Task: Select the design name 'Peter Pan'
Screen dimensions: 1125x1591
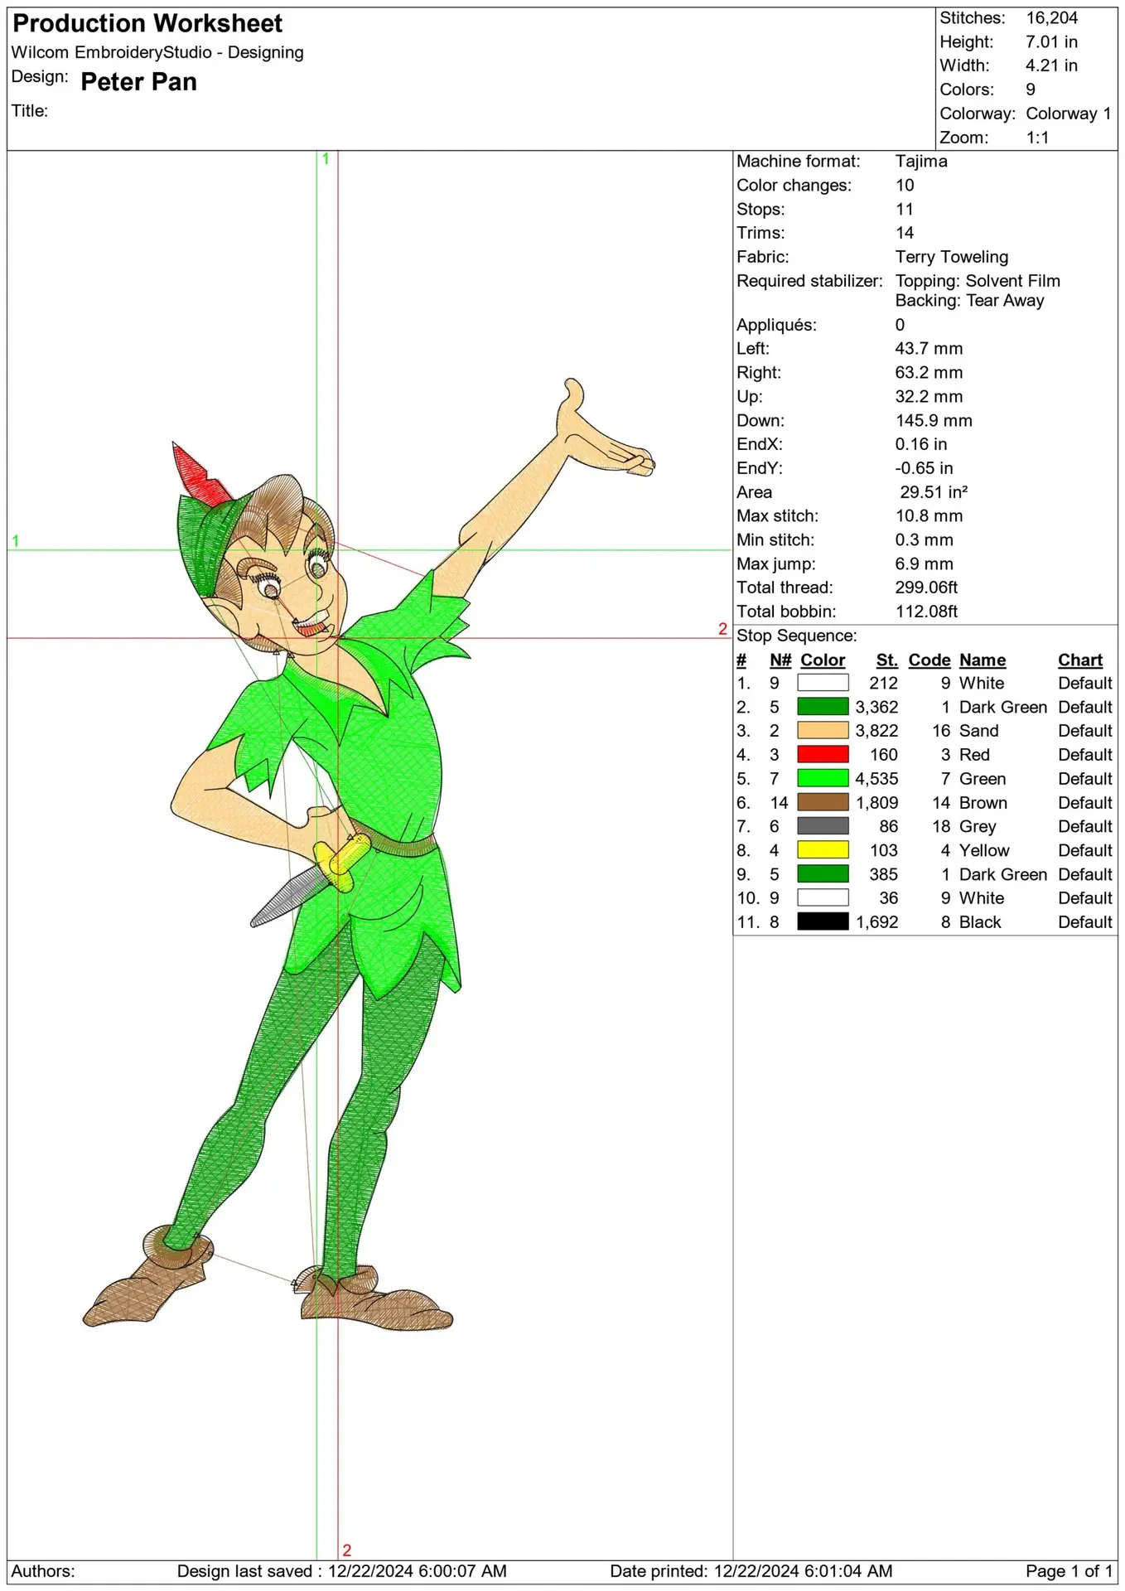Action: coord(139,82)
